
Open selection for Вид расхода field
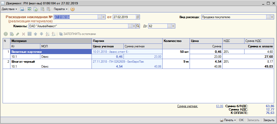pos(268,17)
